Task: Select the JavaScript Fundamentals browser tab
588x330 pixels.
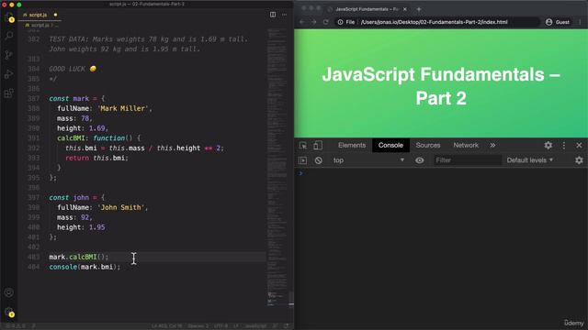Action: tap(366, 9)
